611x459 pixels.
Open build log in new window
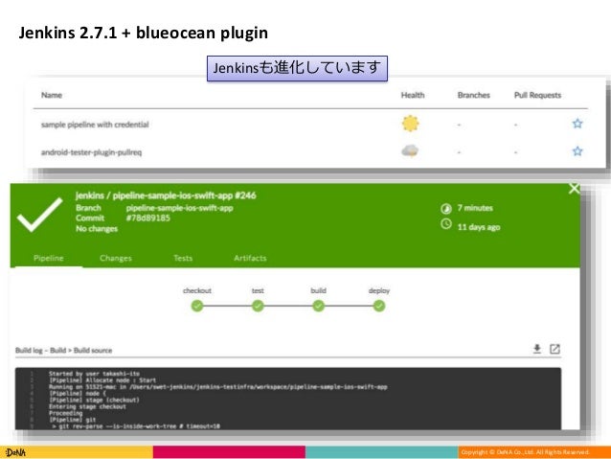(x=554, y=349)
